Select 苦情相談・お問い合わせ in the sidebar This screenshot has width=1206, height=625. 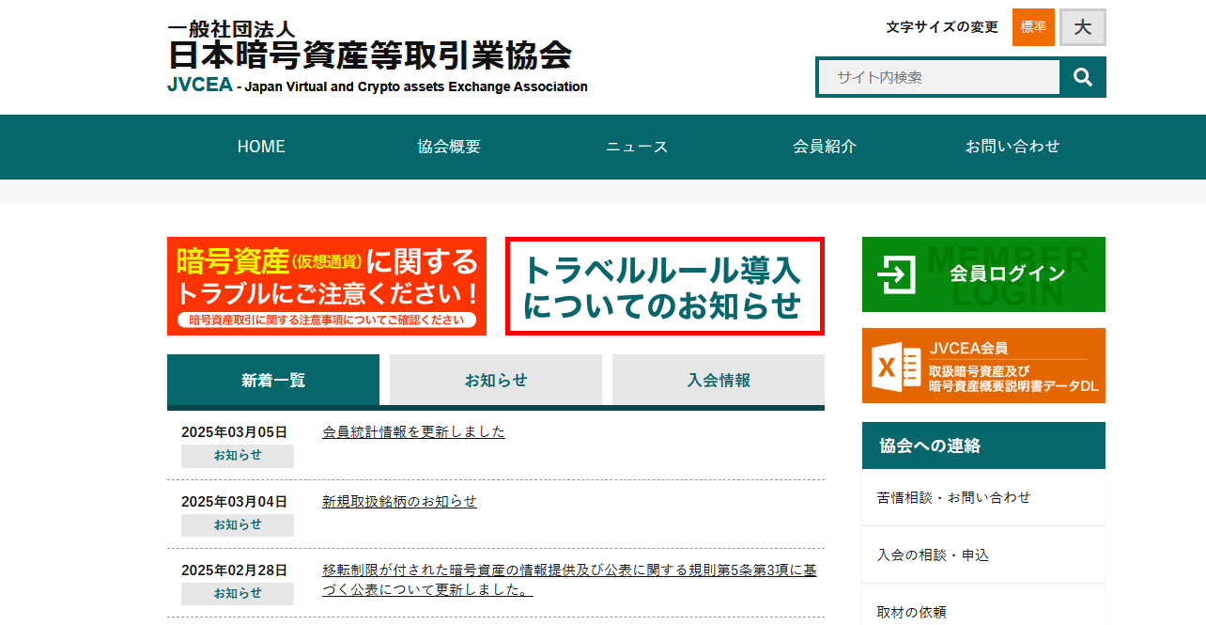click(951, 497)
